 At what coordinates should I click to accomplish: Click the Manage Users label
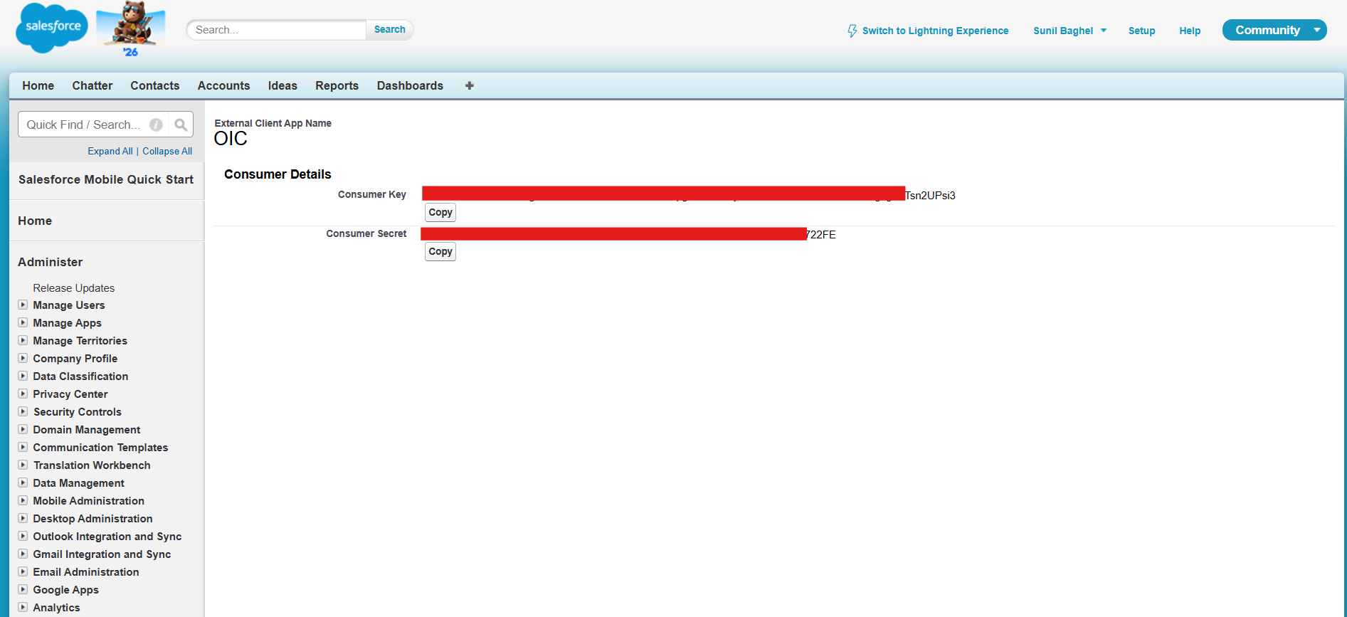68,305
